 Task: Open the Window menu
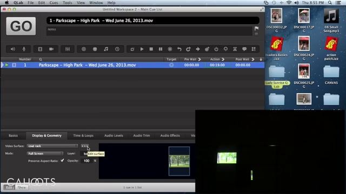(x=96, y=3)
